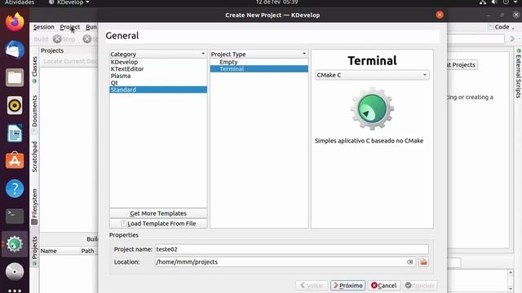This screenshot has width=522, height=293.
Task: Open the Files manager dock icon
Action: [x=15, y=78]
